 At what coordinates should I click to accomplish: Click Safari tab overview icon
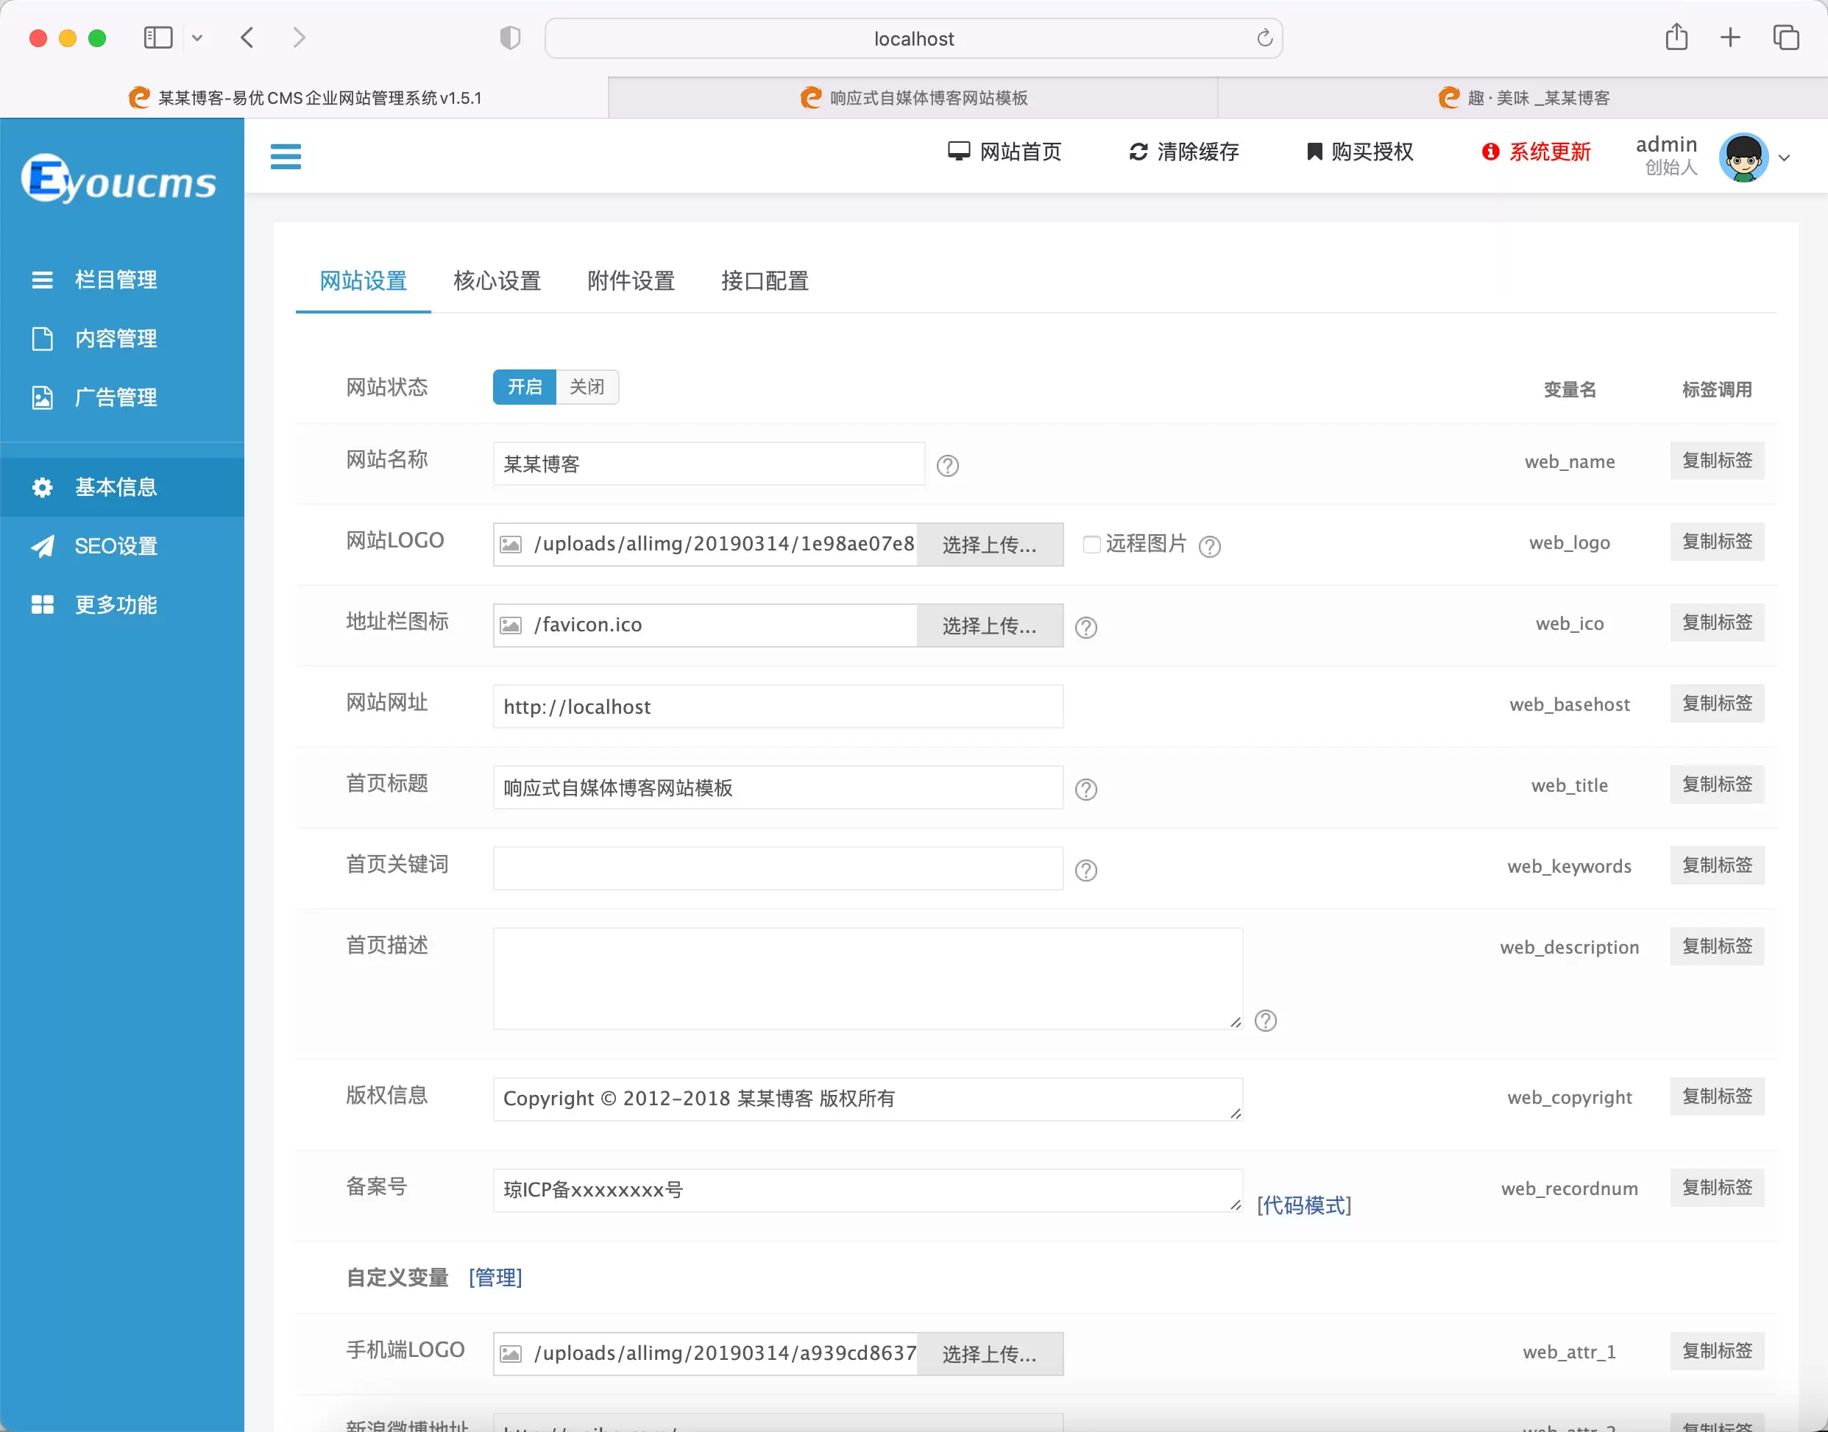pyautogui.click(x=1786, y=38)
